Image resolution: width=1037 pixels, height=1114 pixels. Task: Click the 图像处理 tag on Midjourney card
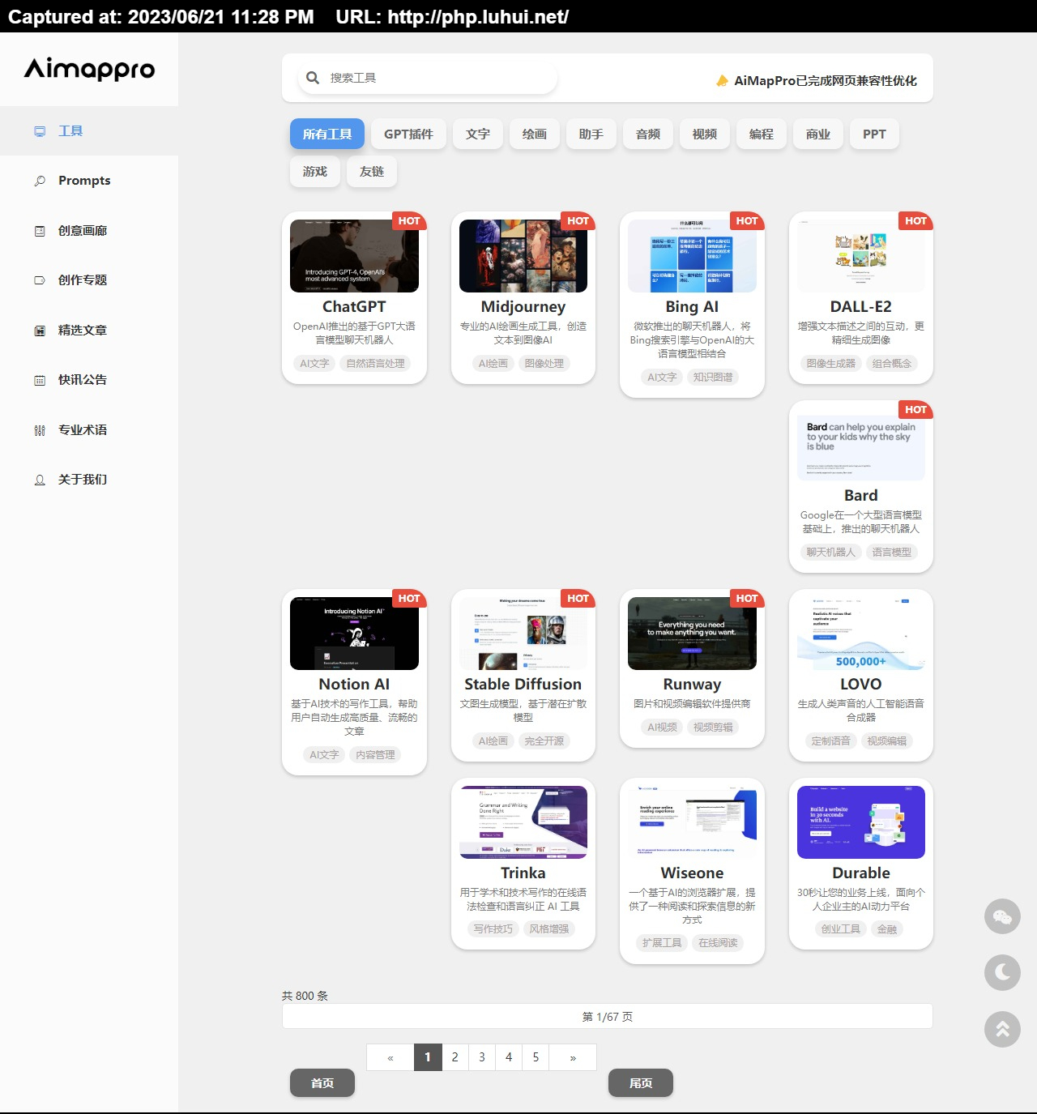544,364
